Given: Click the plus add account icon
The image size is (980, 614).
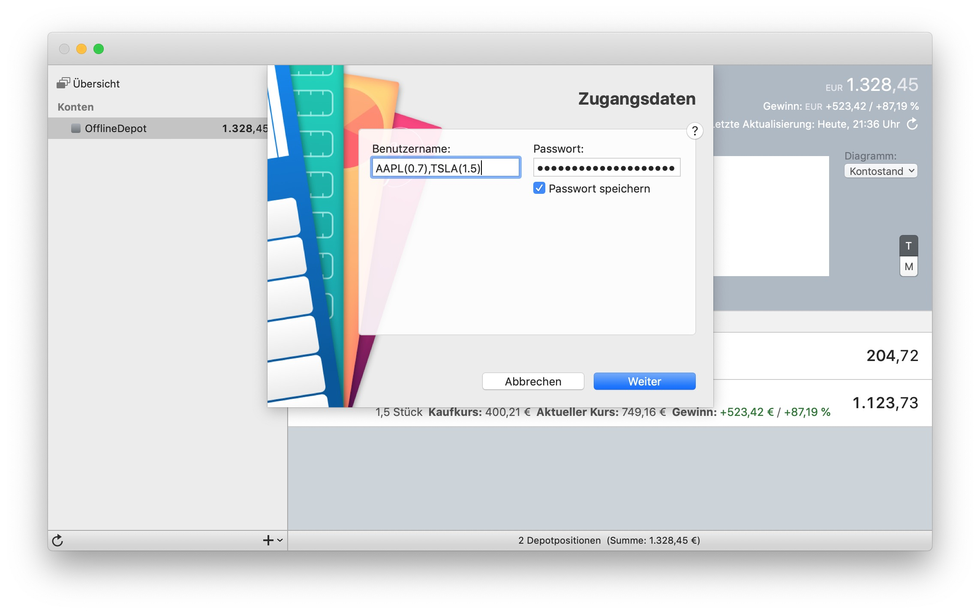Looking at the screenshot, I should (x=268, y=540).
